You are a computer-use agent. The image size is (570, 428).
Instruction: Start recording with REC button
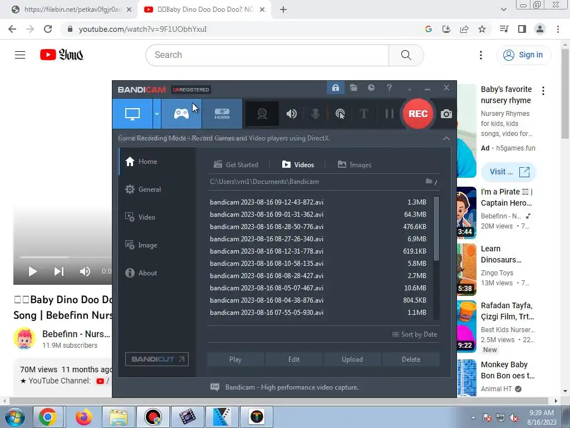[x=417, y=114]
